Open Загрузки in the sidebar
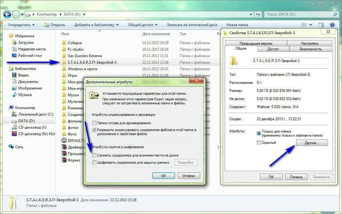342x214 pixels. (x=26, y=43)
